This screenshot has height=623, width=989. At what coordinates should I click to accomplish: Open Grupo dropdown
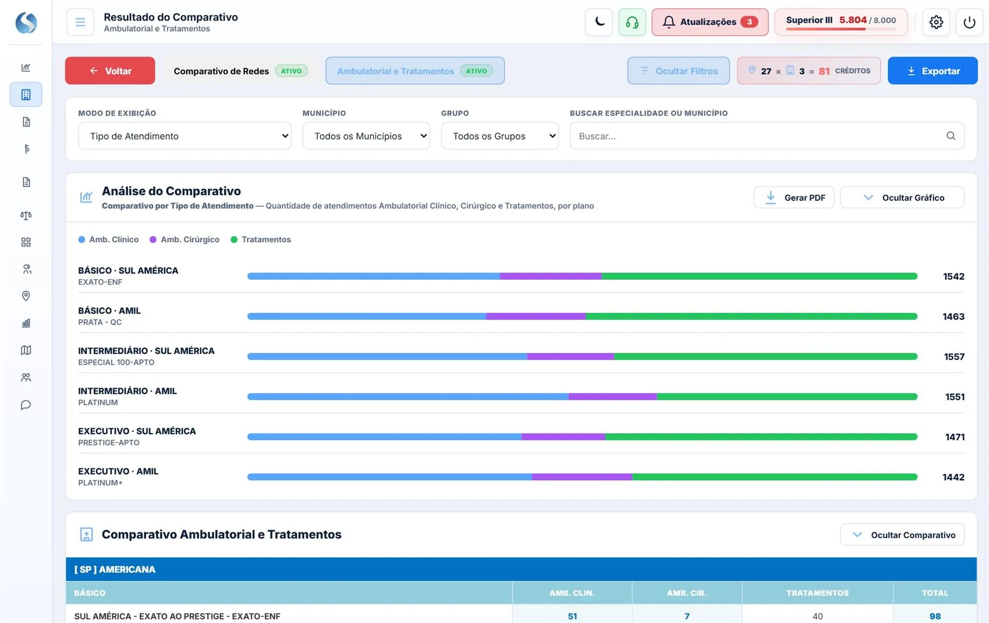(x=500, y=136)
